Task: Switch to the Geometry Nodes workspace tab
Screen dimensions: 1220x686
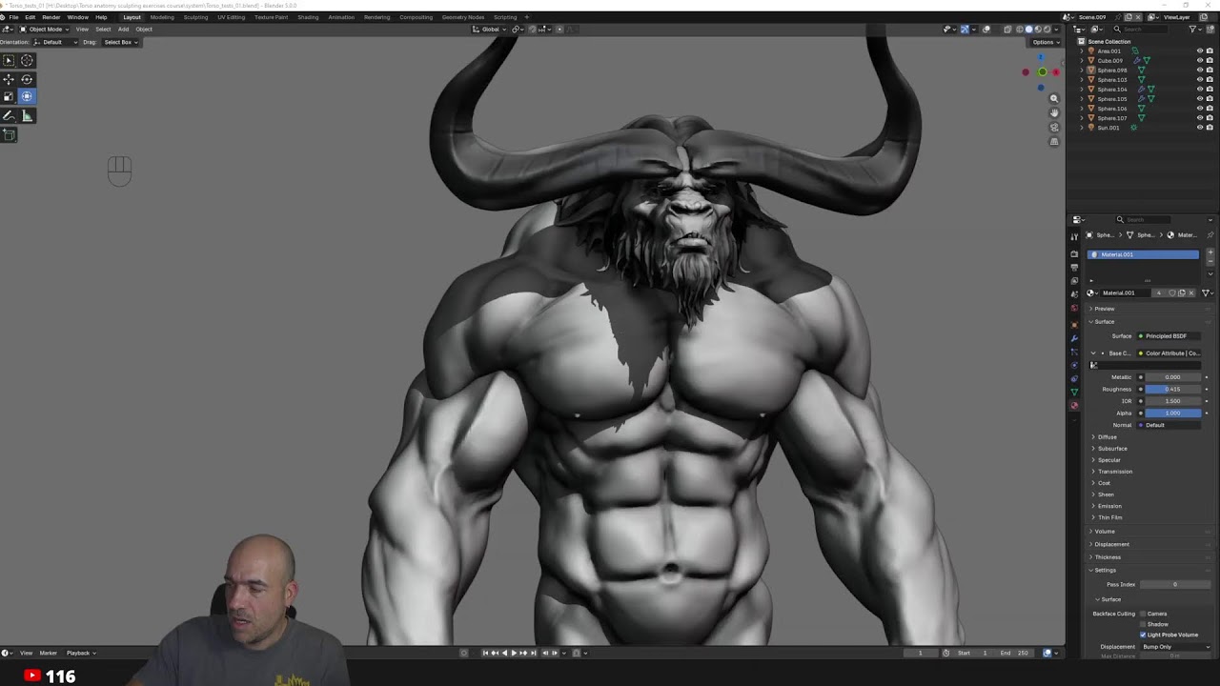Action: 462,17
